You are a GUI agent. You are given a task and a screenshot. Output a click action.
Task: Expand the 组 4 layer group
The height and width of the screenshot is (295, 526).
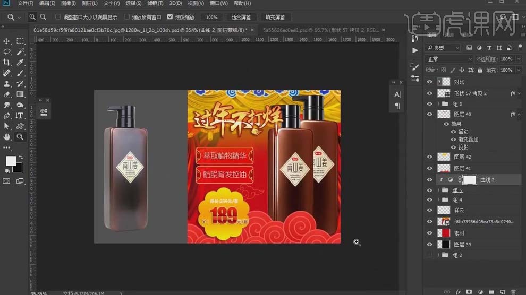tap(438, 200)
